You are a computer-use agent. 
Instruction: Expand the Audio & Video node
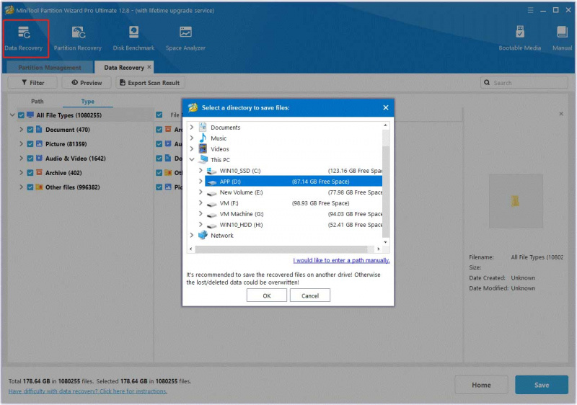tap(21, 158)
